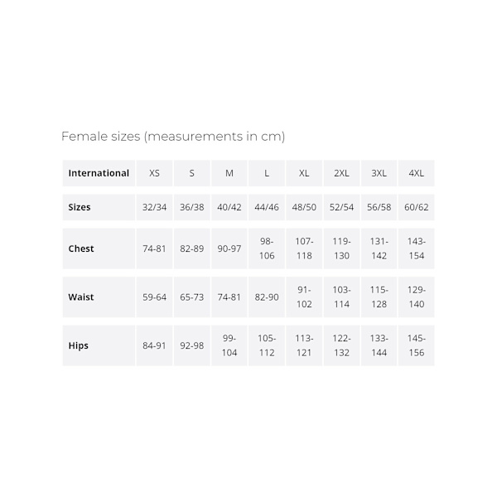The image size is (497, 497).
Task: Click hips measurement 84-91 cell
Action: point(154,345)
